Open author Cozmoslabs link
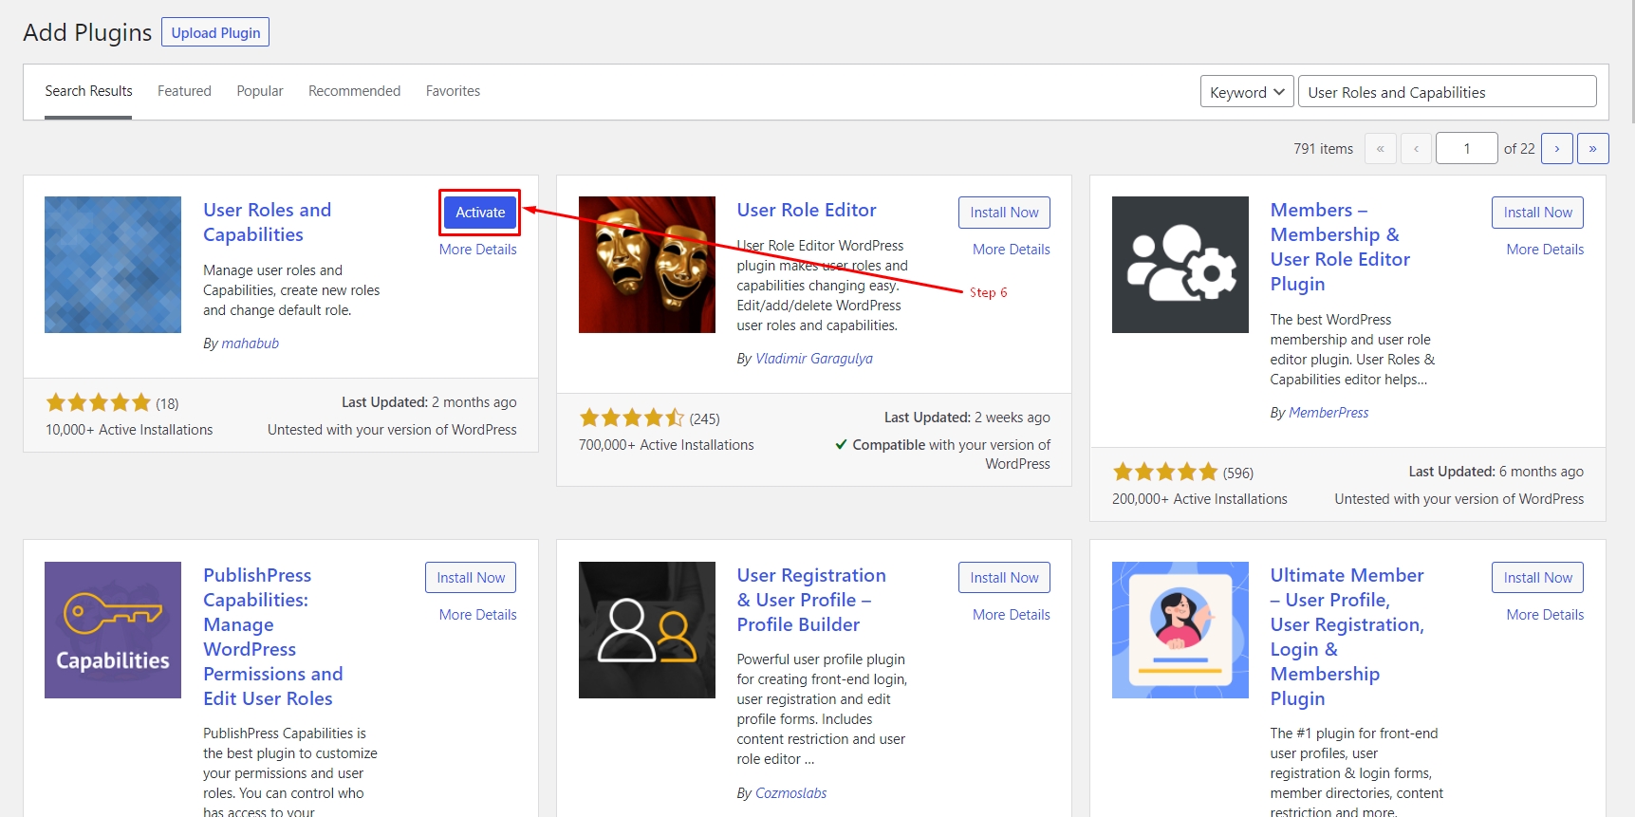1635x817 pixels. [790, 793]
